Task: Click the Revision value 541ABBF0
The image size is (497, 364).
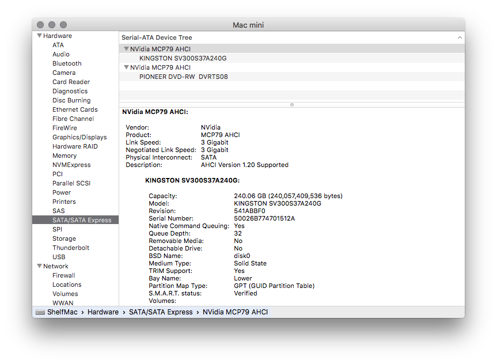Action: click(249, 211)
